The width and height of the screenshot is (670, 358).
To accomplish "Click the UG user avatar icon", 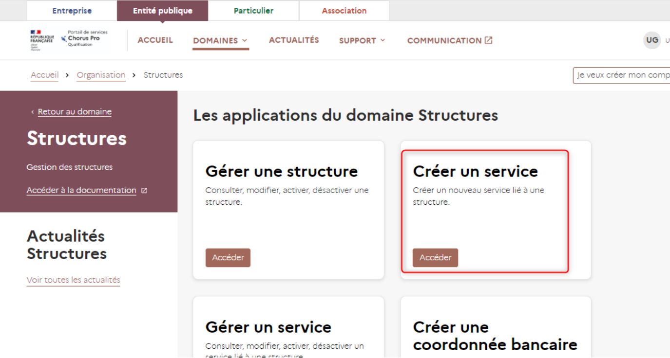I will tap(652, 40).
